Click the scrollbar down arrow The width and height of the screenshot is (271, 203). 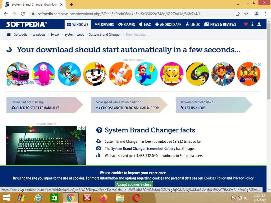[x=269, y=190]
